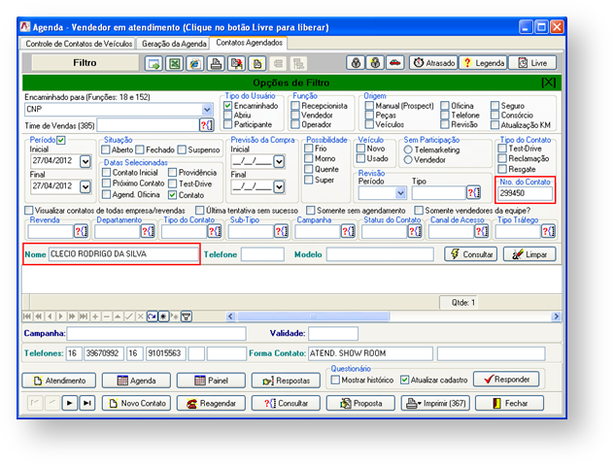This screenshot has width=614, height=466.
Task: Click the Atrasado button
Action: [433, 62]
